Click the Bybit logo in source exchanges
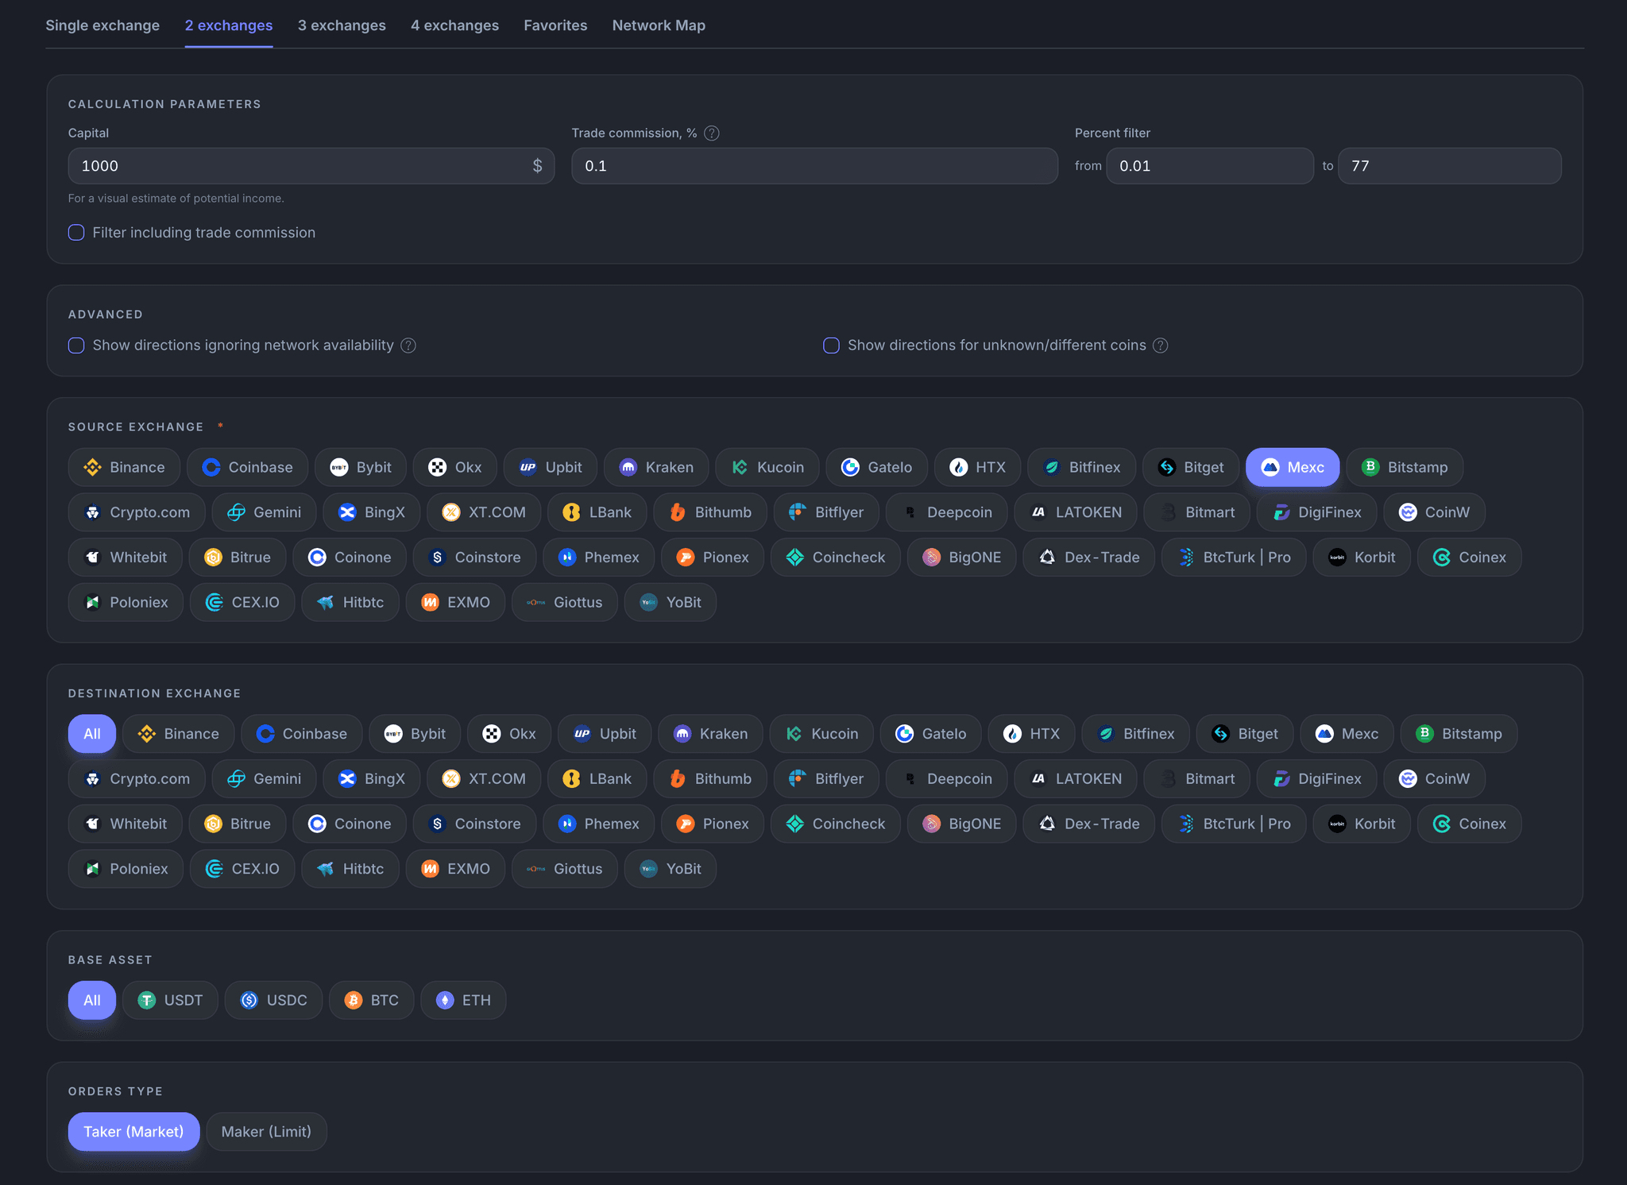1627x1185 pixels. (339, 467)
